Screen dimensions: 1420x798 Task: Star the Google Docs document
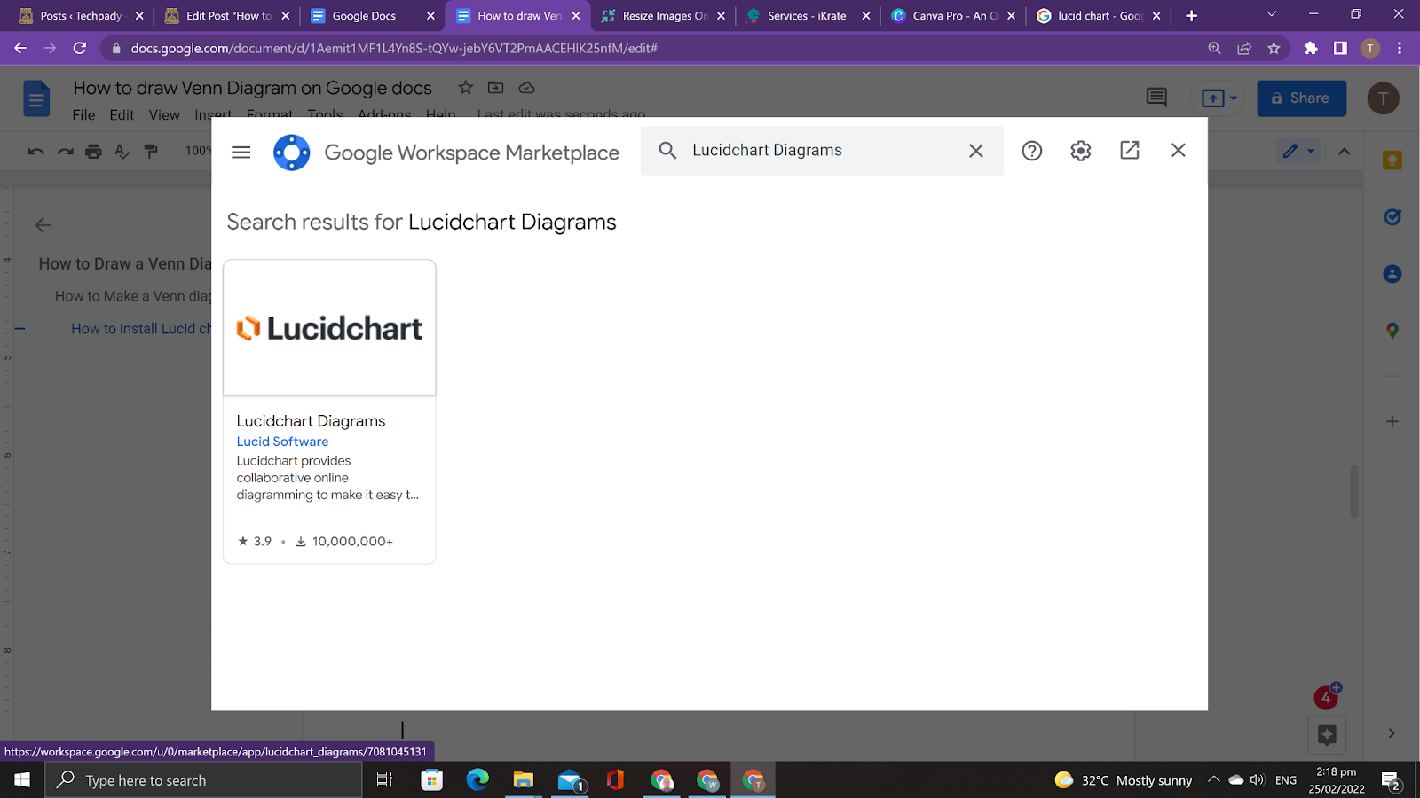click(465, 88)
